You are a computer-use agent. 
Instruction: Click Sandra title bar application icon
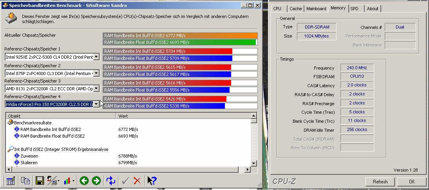pos(5,5)
